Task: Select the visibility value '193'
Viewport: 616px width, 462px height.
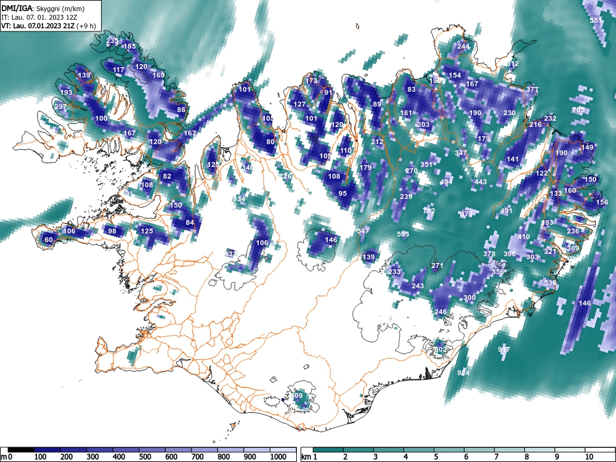Action: pyautogui.click(x=66, y=92)
